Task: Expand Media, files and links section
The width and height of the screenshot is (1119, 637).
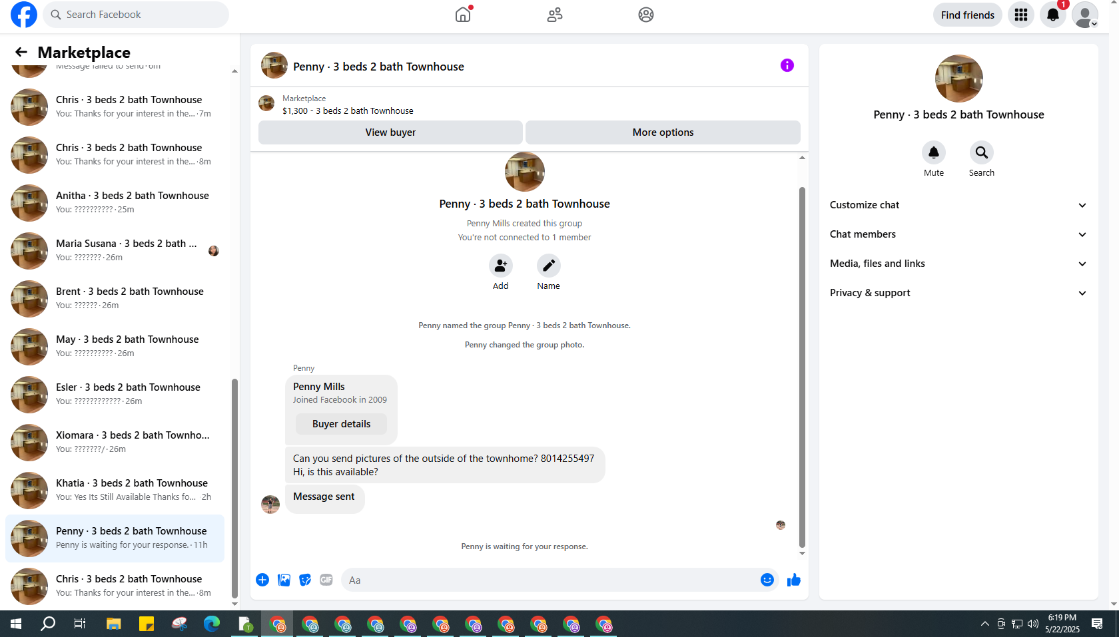Action: tap(958, 264)
